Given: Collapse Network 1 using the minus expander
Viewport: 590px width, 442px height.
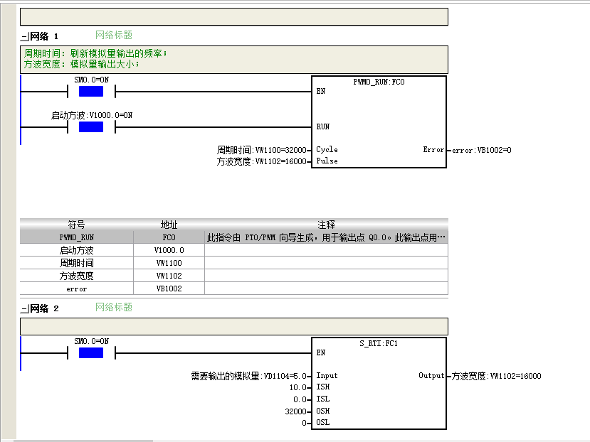Looking at the screenshot, I should coord(24,37).
